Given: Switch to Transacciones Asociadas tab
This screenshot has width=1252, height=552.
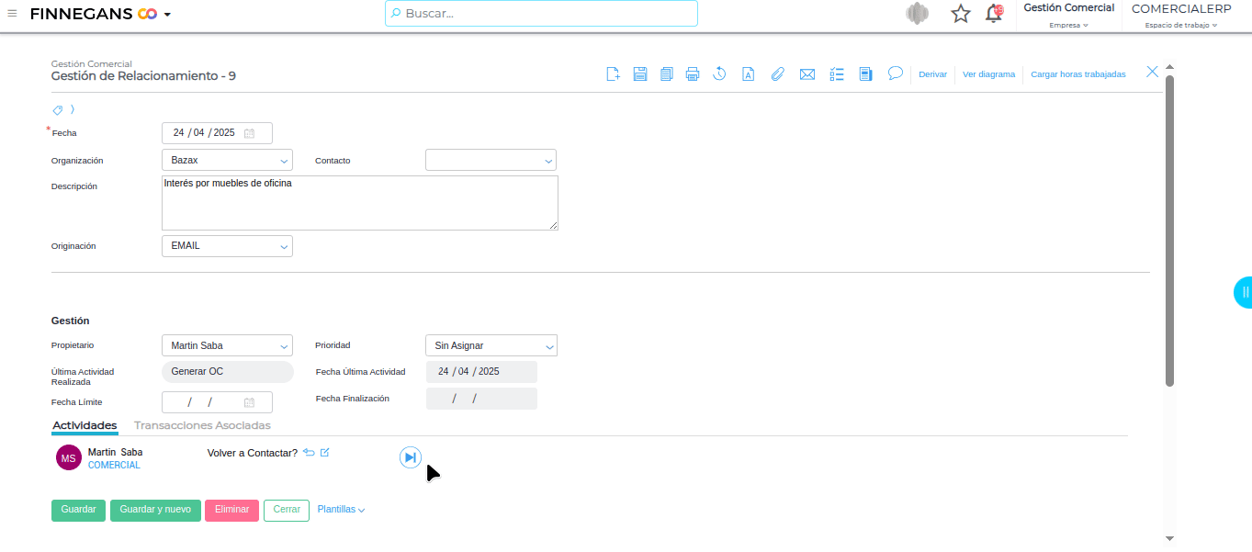Looking at the screenshot, I should click(202, 425).
